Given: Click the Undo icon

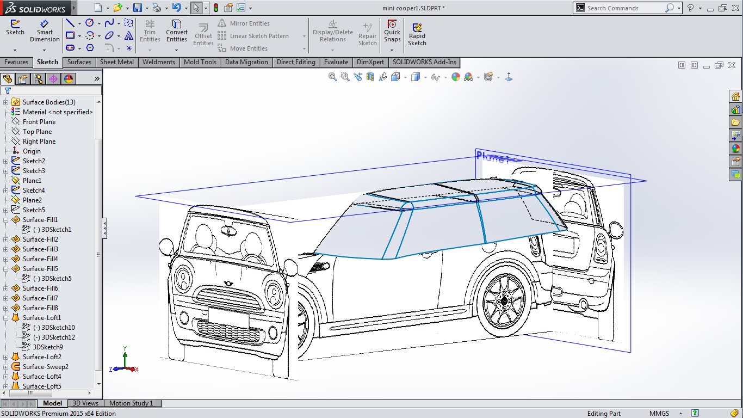Looking at the screenshot, I should (x=176, y=8).
